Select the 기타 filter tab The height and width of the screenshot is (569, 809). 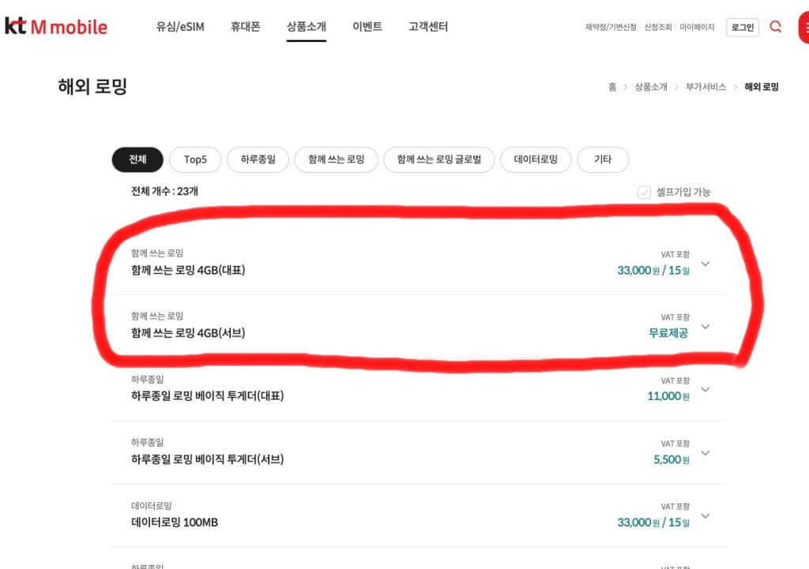click(x=603, y=159)
